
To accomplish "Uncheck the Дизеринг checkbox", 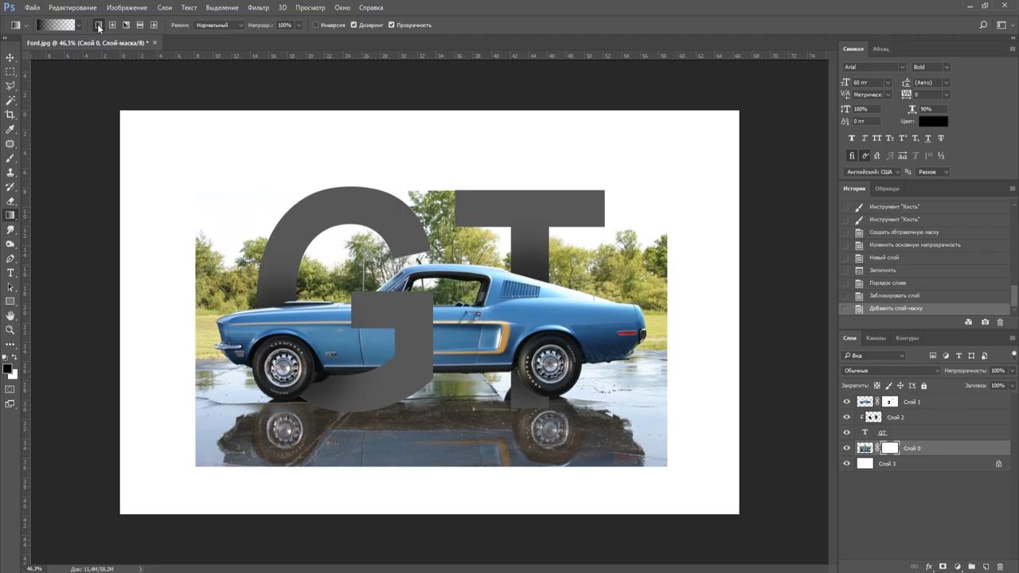I will pos(353,25).
